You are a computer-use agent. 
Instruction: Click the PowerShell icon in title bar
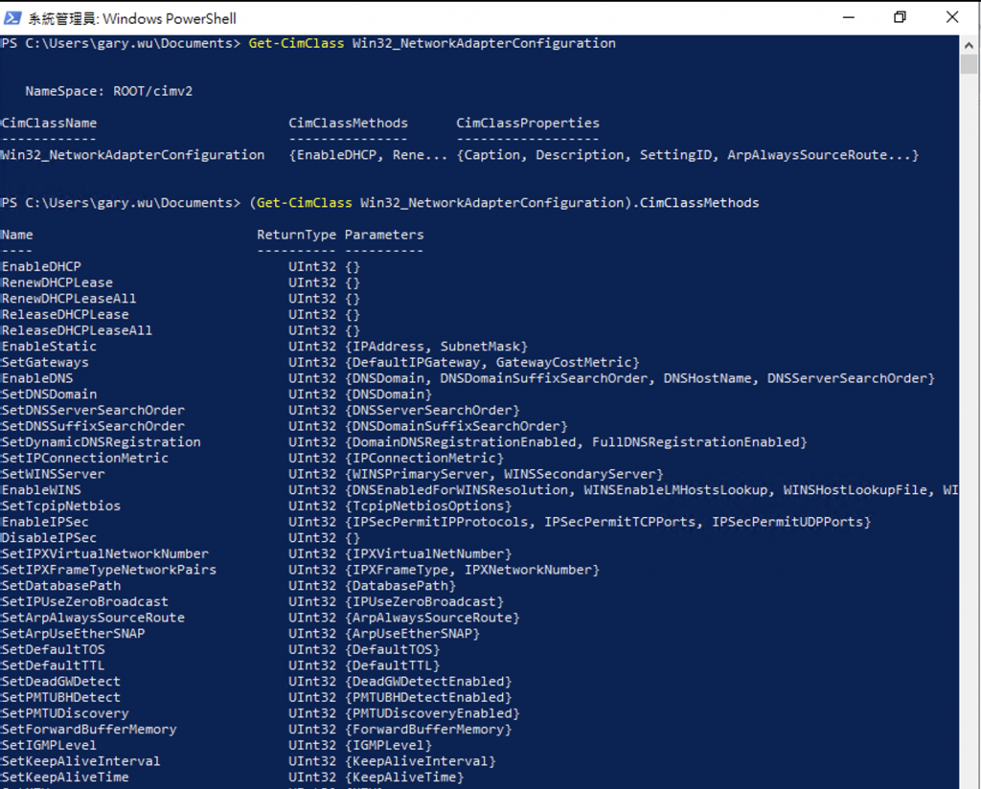click(x=11, y=18)
